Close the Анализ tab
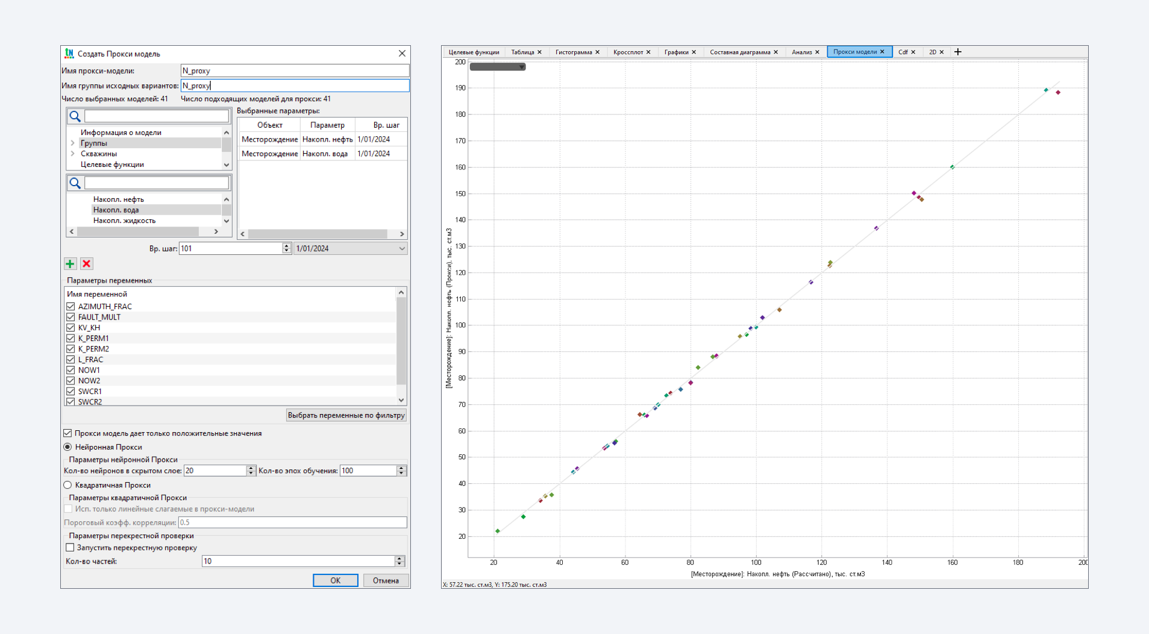The image size is (1149, 634). click(x=817, y=52)
